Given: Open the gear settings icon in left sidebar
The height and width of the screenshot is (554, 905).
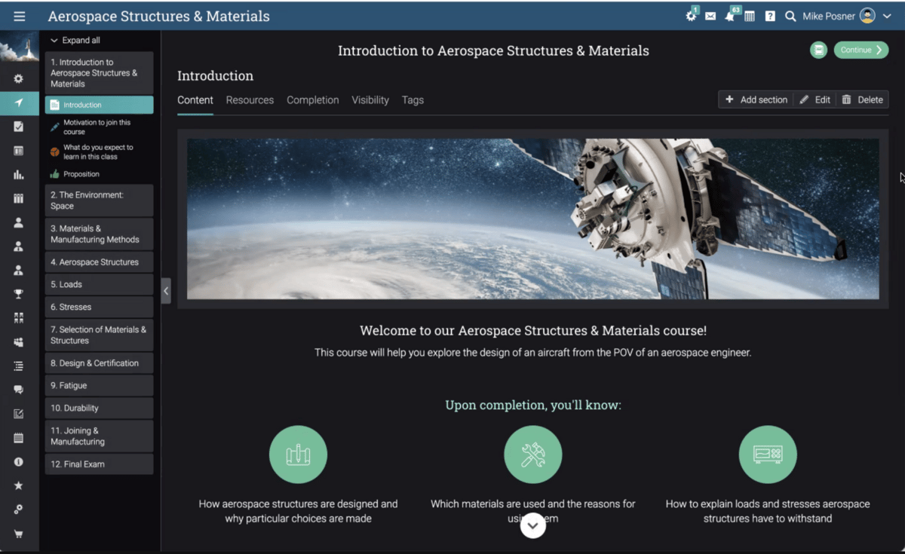Looking at the screenshot, I should [x=19, y=78].
